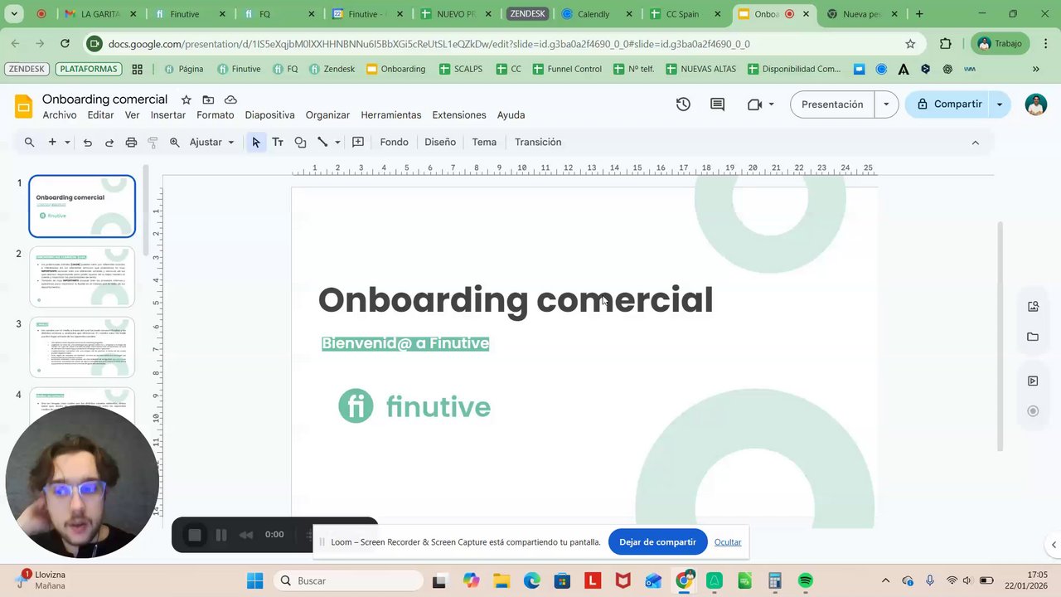
Task: Open Compartir quick actions arrow
Action: (1000, 104)
